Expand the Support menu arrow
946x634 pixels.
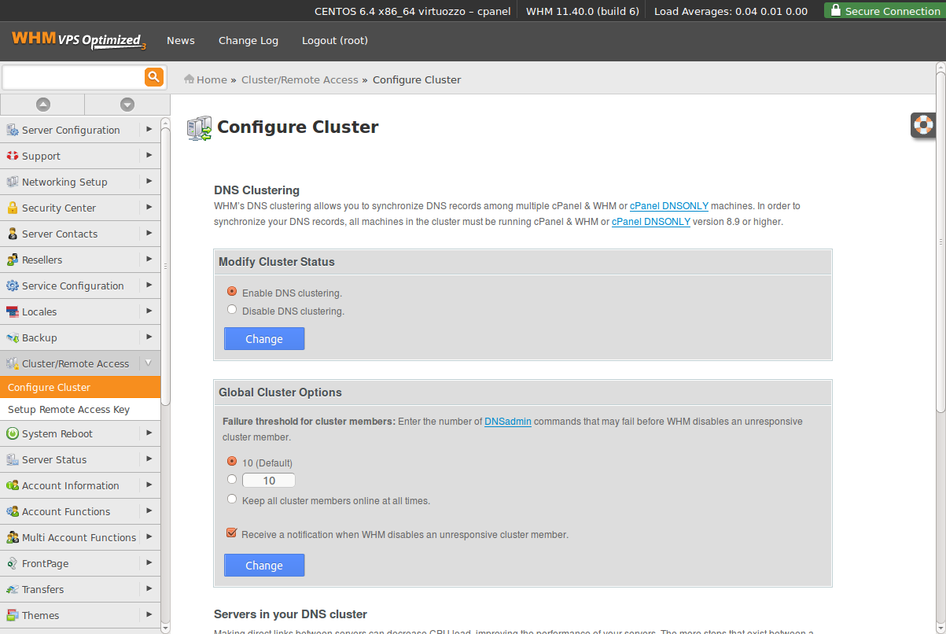(x=149, y=155)
